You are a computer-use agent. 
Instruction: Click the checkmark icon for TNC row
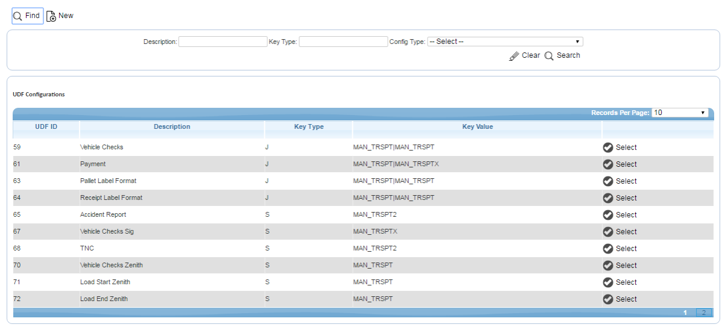608,249
